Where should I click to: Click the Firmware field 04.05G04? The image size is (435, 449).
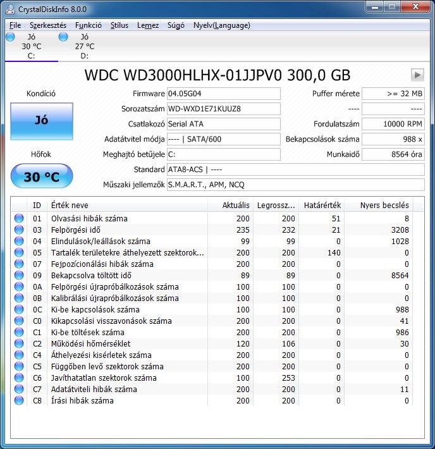pos(224,94)
